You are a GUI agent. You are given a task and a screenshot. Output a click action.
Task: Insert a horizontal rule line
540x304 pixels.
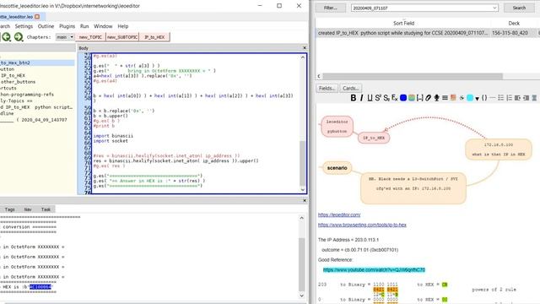click(493, 98)
